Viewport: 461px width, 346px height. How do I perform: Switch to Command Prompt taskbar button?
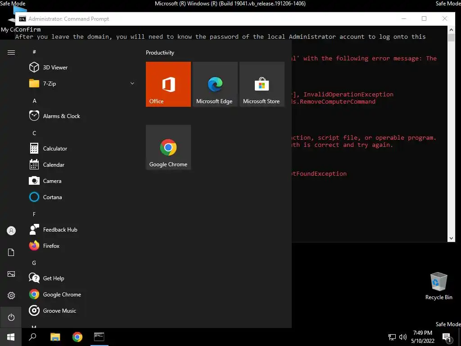pyautogui.click(x=99, y=337)
